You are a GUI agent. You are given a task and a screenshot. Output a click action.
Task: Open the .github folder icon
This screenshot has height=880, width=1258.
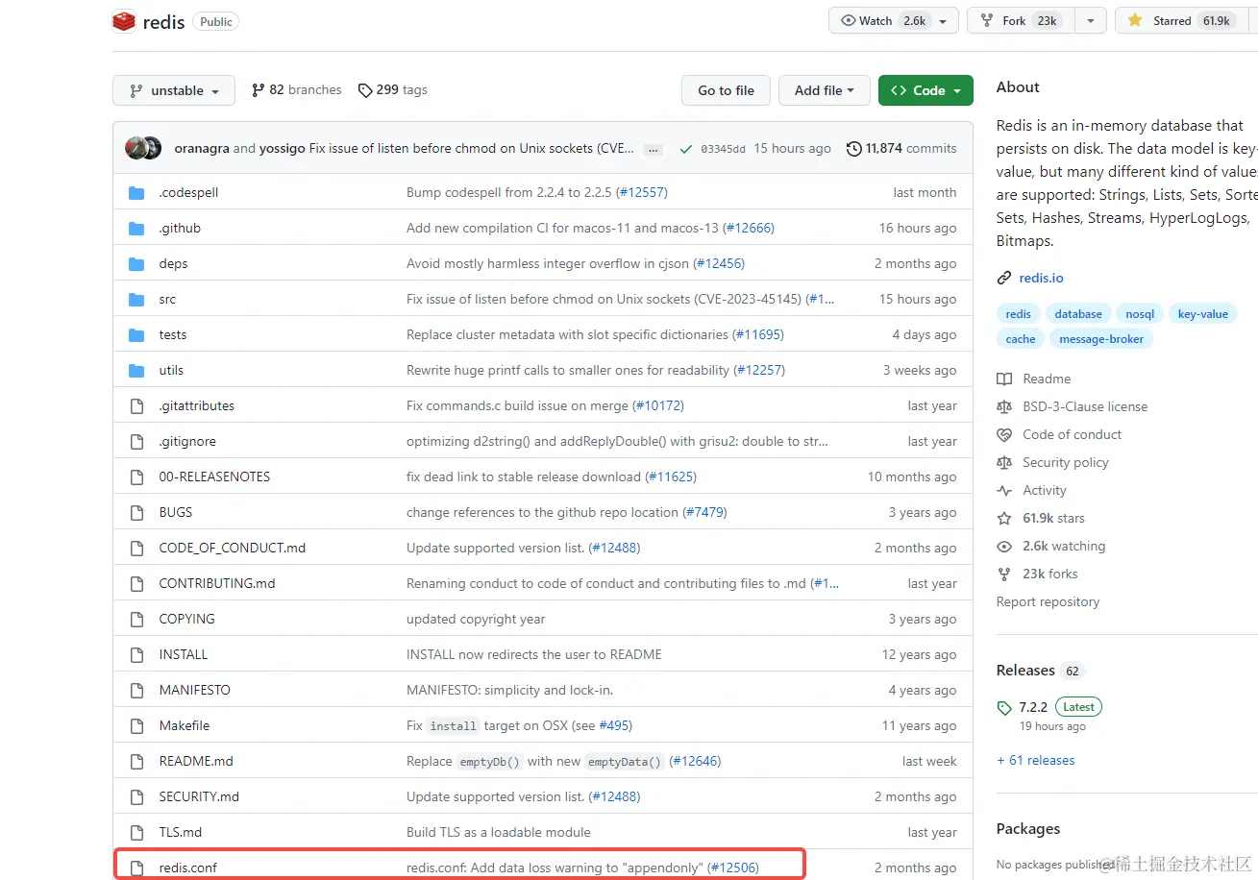[136, 229]
